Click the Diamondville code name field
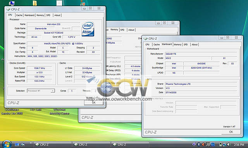 pyautogui.click(x=41, y=29)
